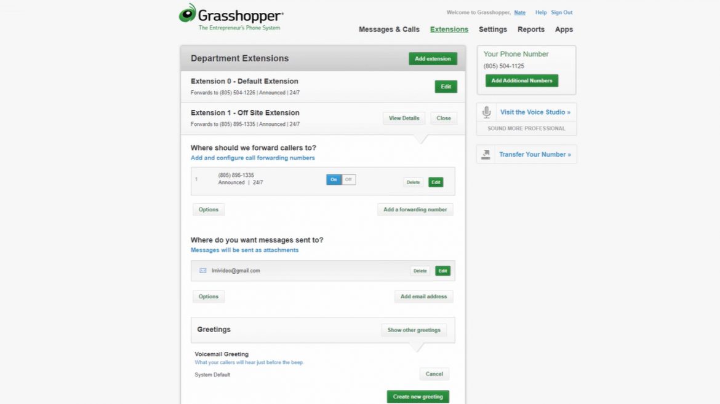This screenshot has height=404, width=720.
Task: Click Add Additional Numbers
Action: [521, 80]
